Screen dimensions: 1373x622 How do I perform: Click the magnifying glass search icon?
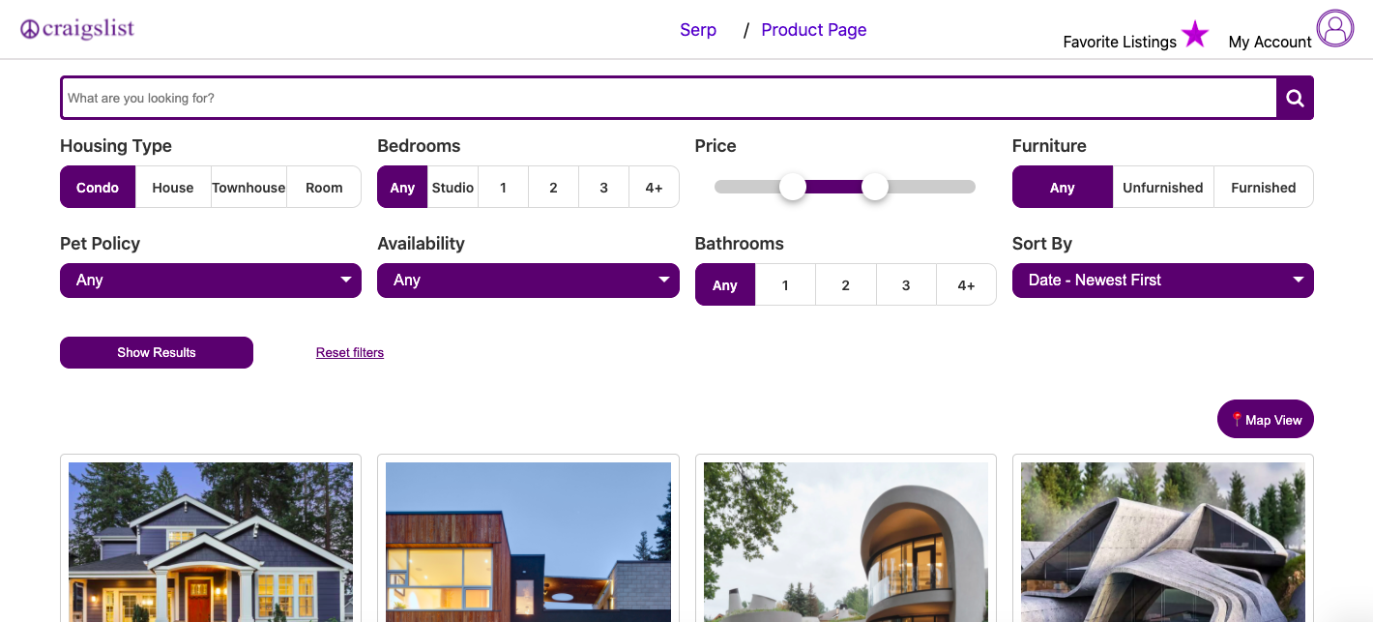(1295, 98)
